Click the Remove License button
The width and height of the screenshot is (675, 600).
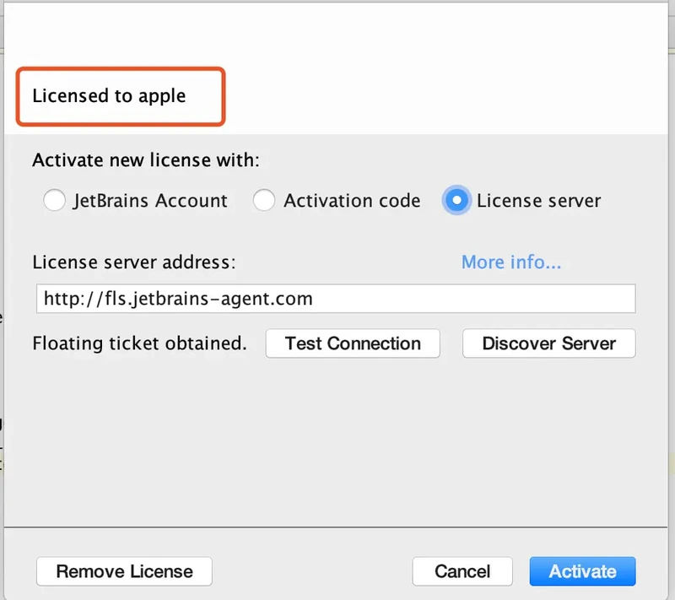(124, 571)
